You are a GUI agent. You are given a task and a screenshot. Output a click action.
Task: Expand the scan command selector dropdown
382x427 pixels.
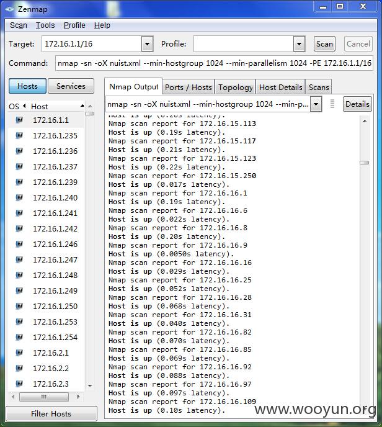pyautogui.click(x=316, y=104)
